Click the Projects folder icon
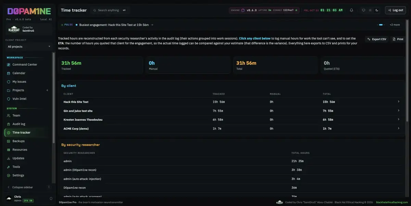This screenshot has height=206, width=411. point(9,90)
